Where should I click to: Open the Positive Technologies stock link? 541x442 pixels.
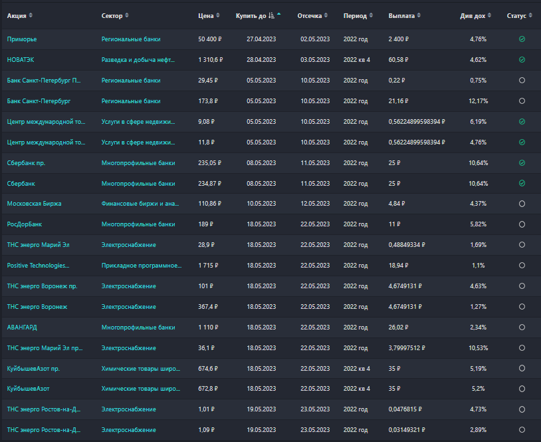point(38,266)
